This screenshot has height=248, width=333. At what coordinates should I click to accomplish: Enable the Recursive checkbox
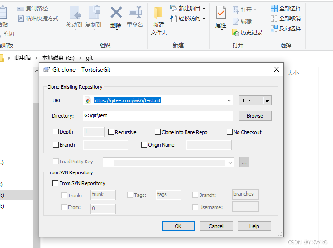tap(111, 132)
